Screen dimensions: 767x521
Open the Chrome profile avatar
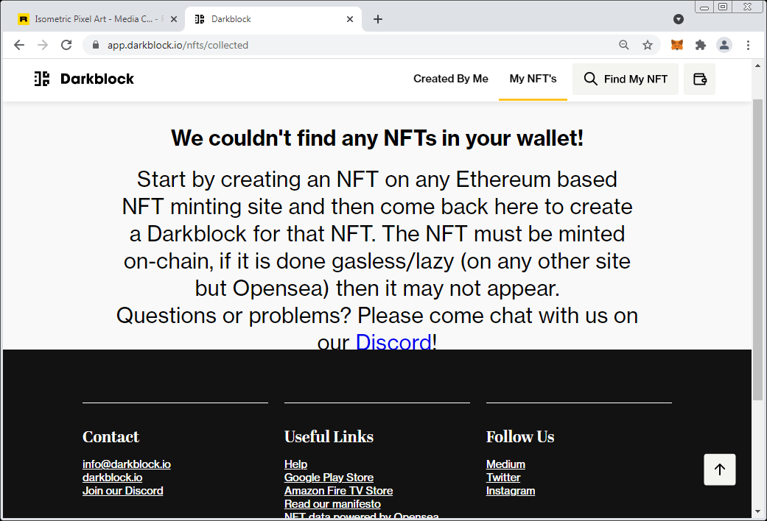tap(724, 45)
